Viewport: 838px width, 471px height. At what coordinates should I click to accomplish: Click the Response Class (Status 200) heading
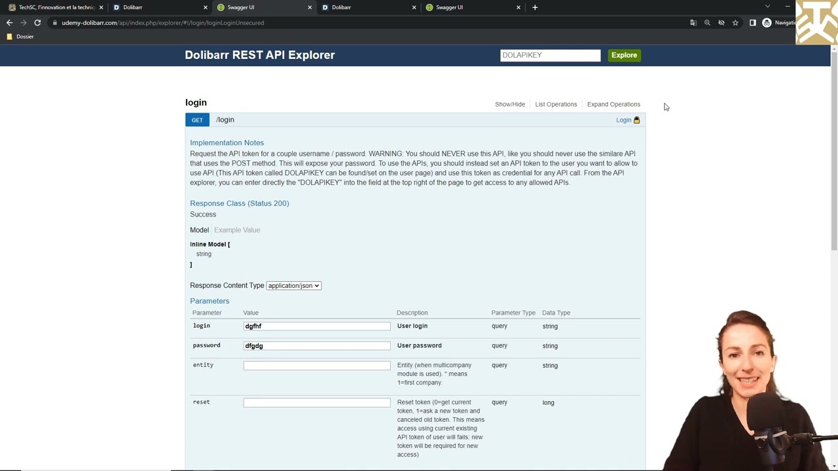pos(240,203)
